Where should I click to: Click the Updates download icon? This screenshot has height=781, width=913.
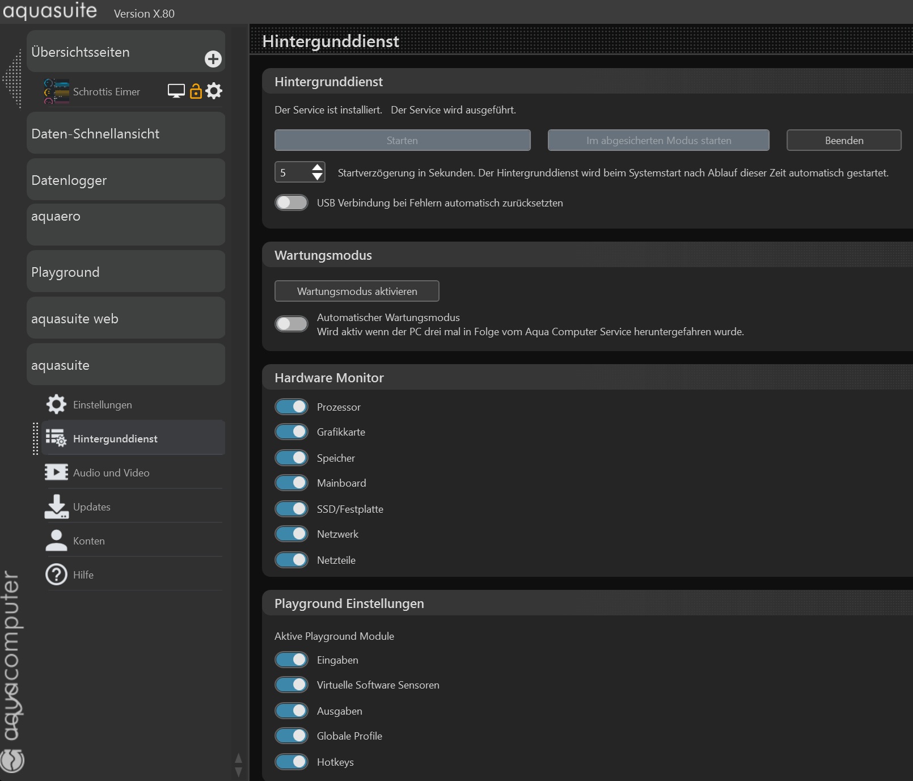coord(56,506)
